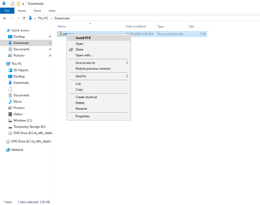260x205 pixels.
Task: Open the View ribbon tab
Action: [52, 11]
